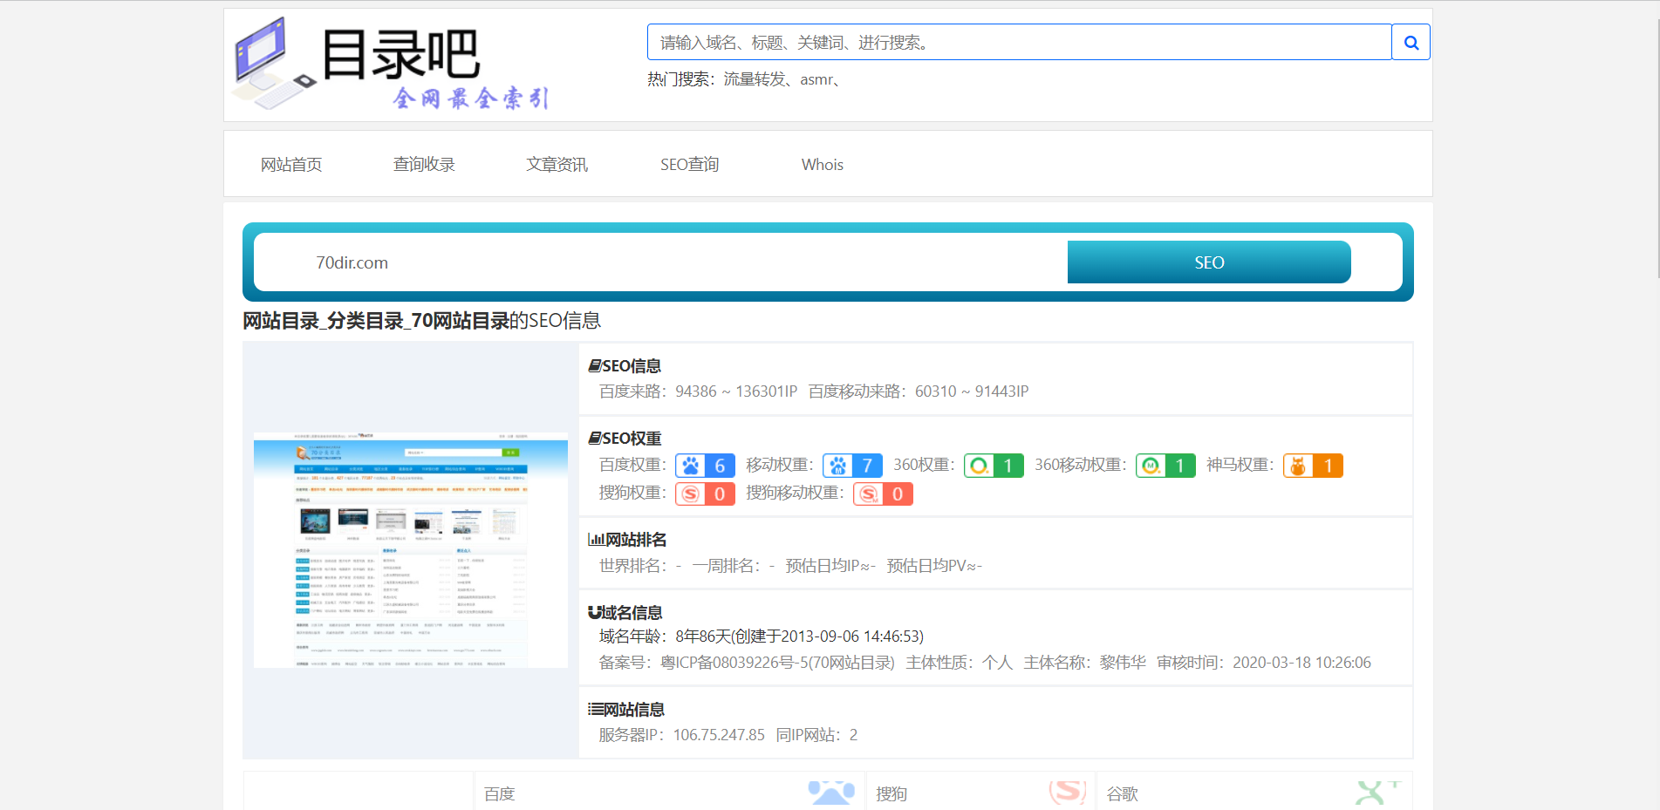This screenshot has width=1660, height=810.
Task: Click the Baidu paw icon beside 百度权重
Action: (x=691, y=466)
